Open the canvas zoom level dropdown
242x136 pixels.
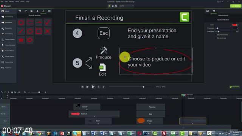[x=127, y=6]
